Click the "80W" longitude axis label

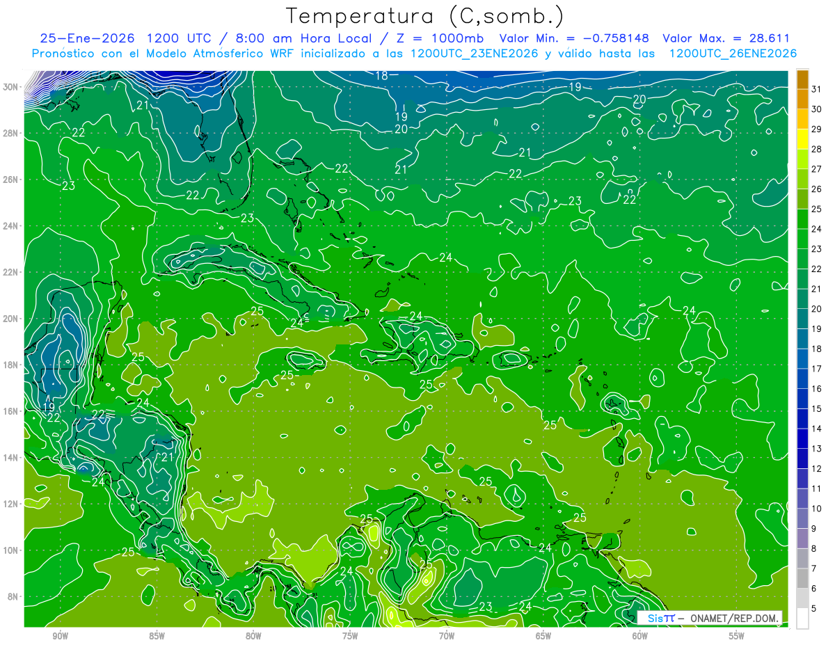pyautogui.click(x=253, y=636)
